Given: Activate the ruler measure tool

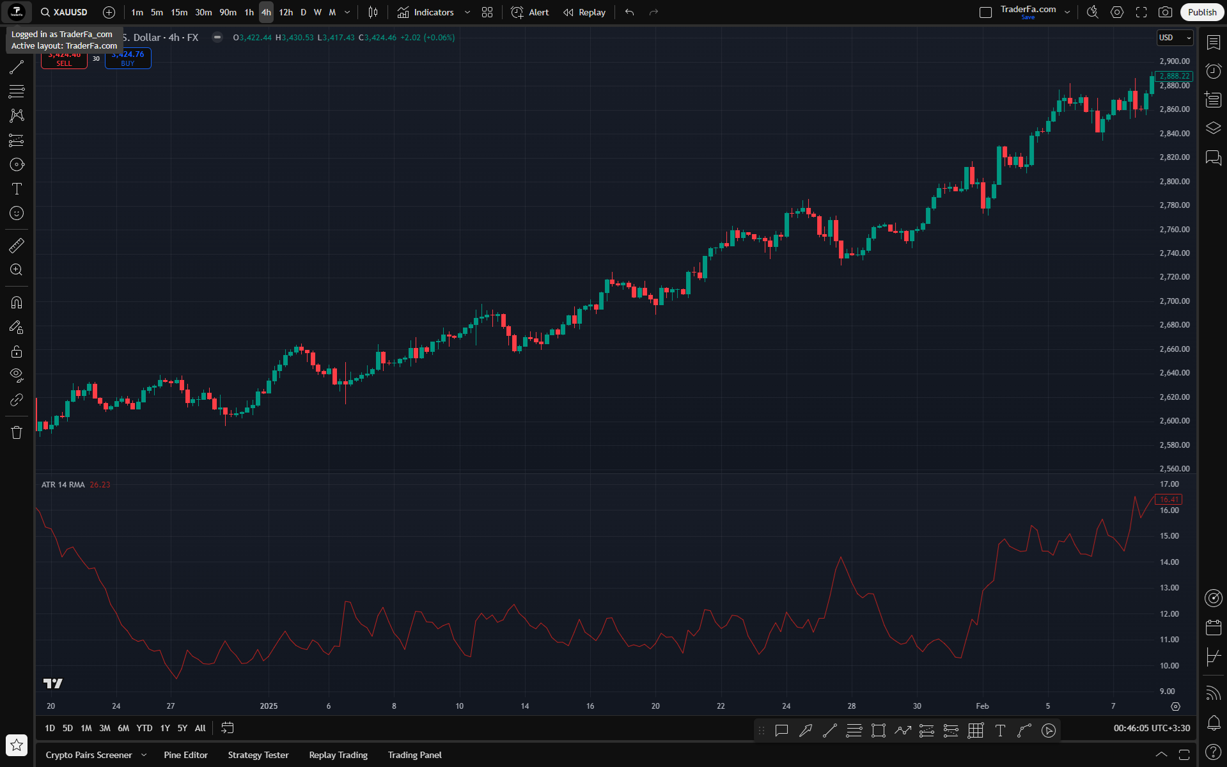Looking at the screenshot, I should [x=17, y=246].
